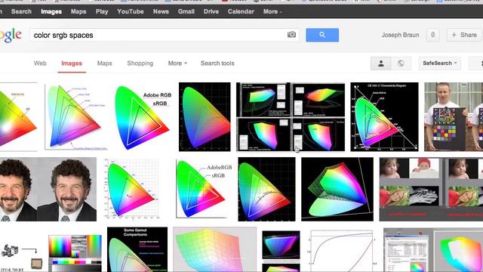This screenshot has height=272, width=483.
Task: Open Gmail from the top black bar
Action: [x=186, y=12]
